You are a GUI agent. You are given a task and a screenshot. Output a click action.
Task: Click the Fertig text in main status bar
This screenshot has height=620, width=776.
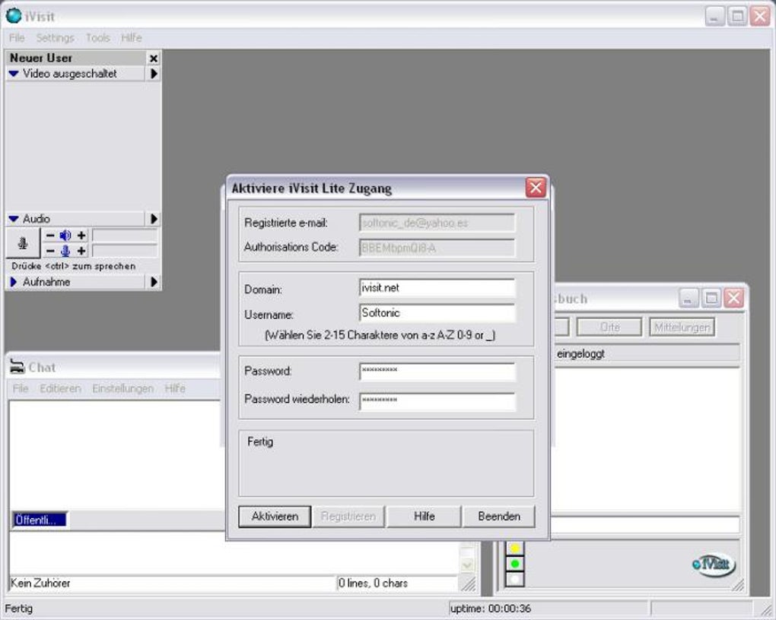coord(19,609)
